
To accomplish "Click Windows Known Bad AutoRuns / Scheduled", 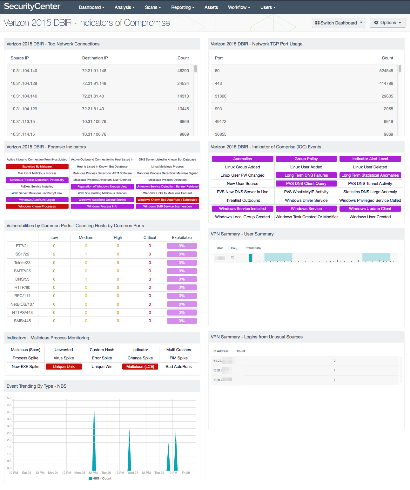I will tap(167, 200).
